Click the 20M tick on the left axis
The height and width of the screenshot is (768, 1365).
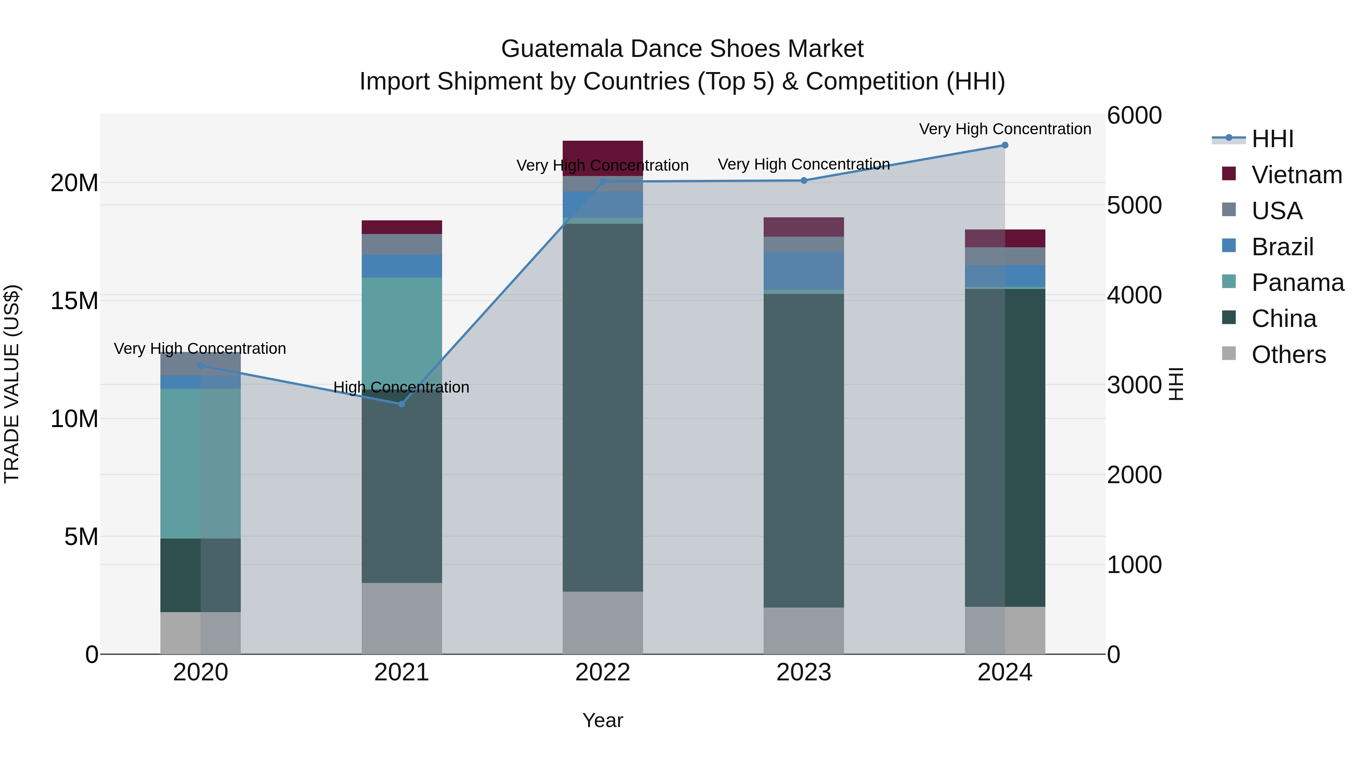pyautogui.click(x=74, y=183)
